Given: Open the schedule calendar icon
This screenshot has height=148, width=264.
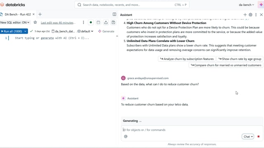Looking at the screenshot, I should [x=98, y=22].
